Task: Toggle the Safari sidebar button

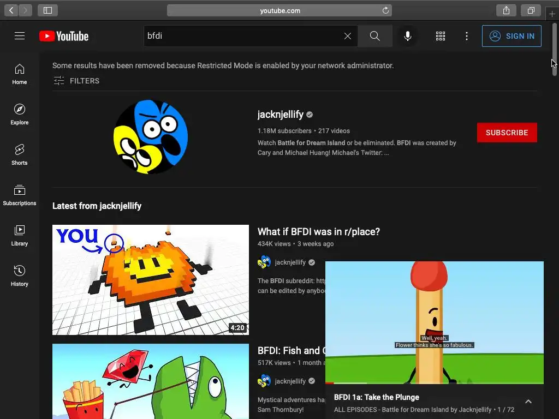Action: tap(48, 10)
